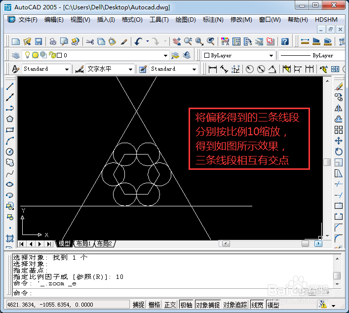Open the text style Standard dropdown
The image size is (349, 313).
[67, 69]
